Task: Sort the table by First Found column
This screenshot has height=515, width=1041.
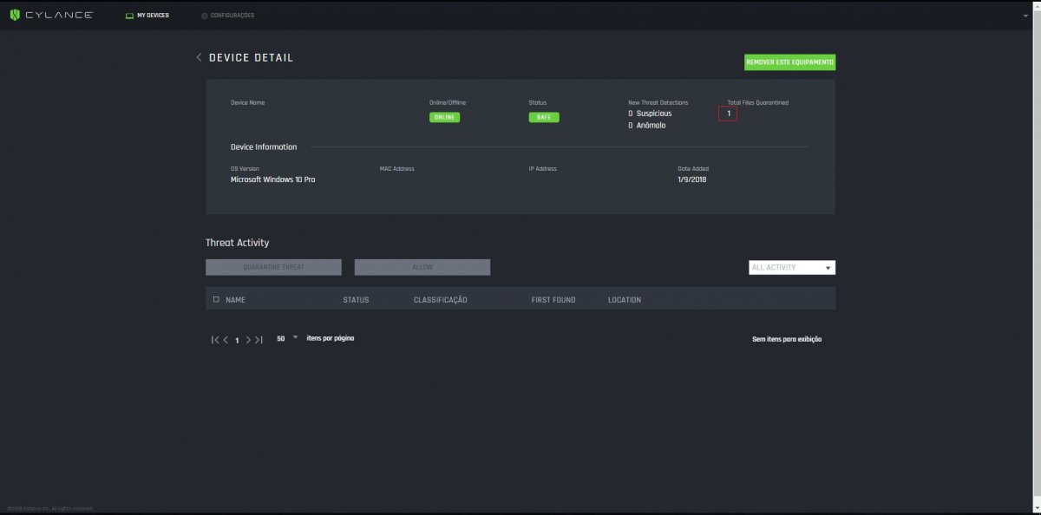Action: click(x=553, y=300)
